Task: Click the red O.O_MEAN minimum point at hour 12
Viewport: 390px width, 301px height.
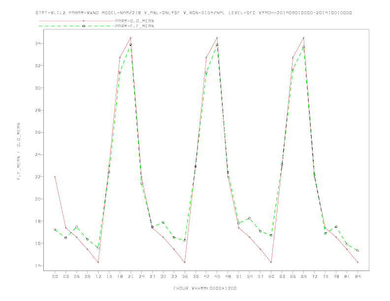Action: click(x=98, y=262)
